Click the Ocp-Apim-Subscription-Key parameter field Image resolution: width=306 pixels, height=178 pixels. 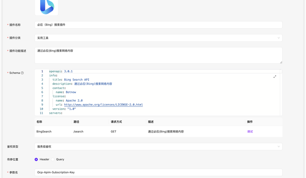(x=158, y=172)
